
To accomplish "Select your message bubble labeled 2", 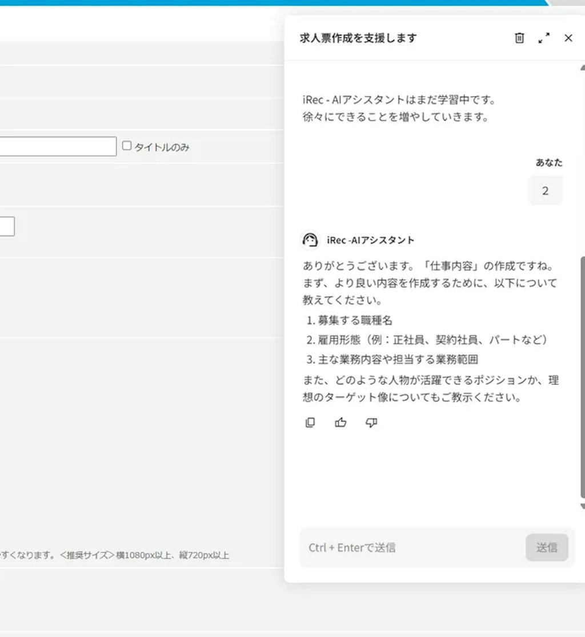I will [x=544, y=190].
